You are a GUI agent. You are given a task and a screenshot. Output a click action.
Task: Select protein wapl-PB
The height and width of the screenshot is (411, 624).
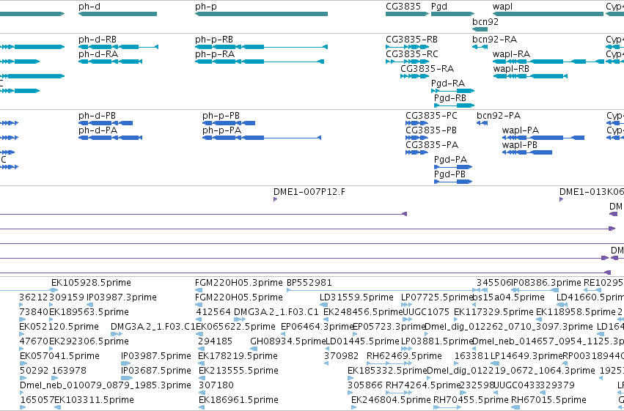(x=527, y=152)
